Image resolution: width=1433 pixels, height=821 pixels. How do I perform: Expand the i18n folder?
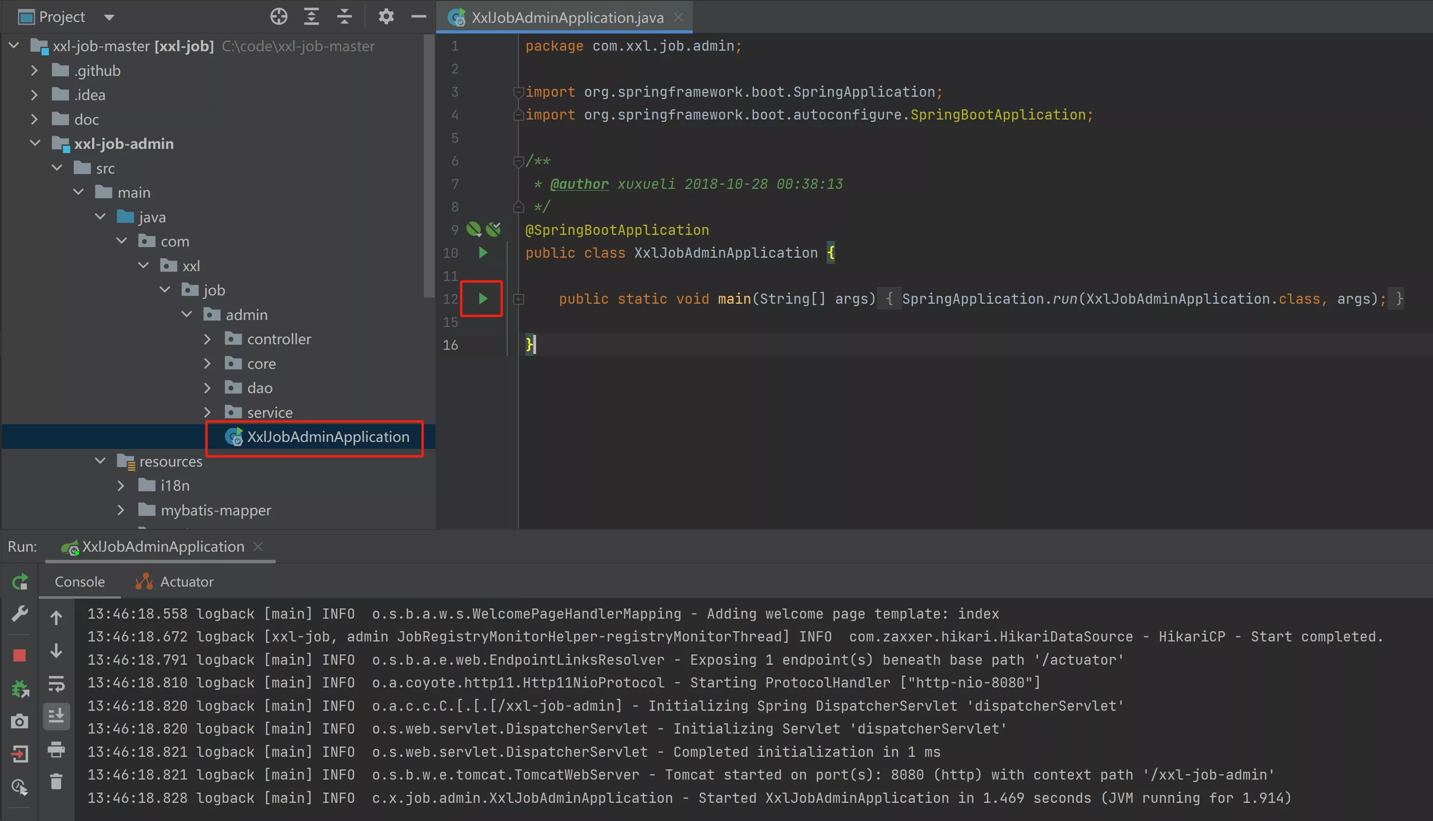tap(120, 486)
